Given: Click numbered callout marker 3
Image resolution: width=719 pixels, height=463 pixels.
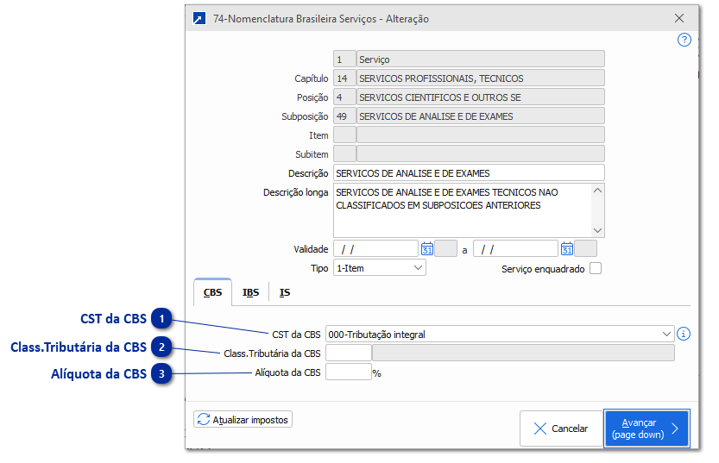Looking at the screenshot, I should pos(162,373).
